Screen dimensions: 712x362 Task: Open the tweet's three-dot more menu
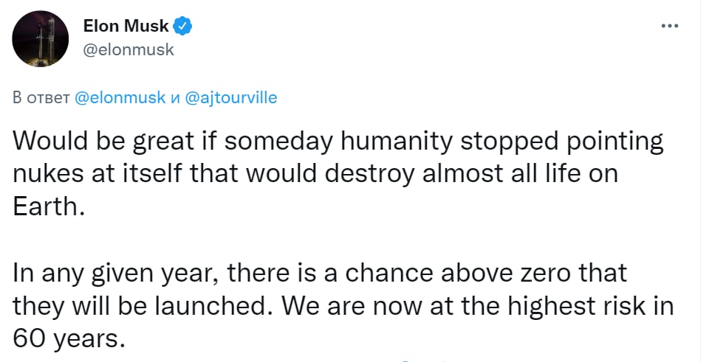click(x=669, y=26)
